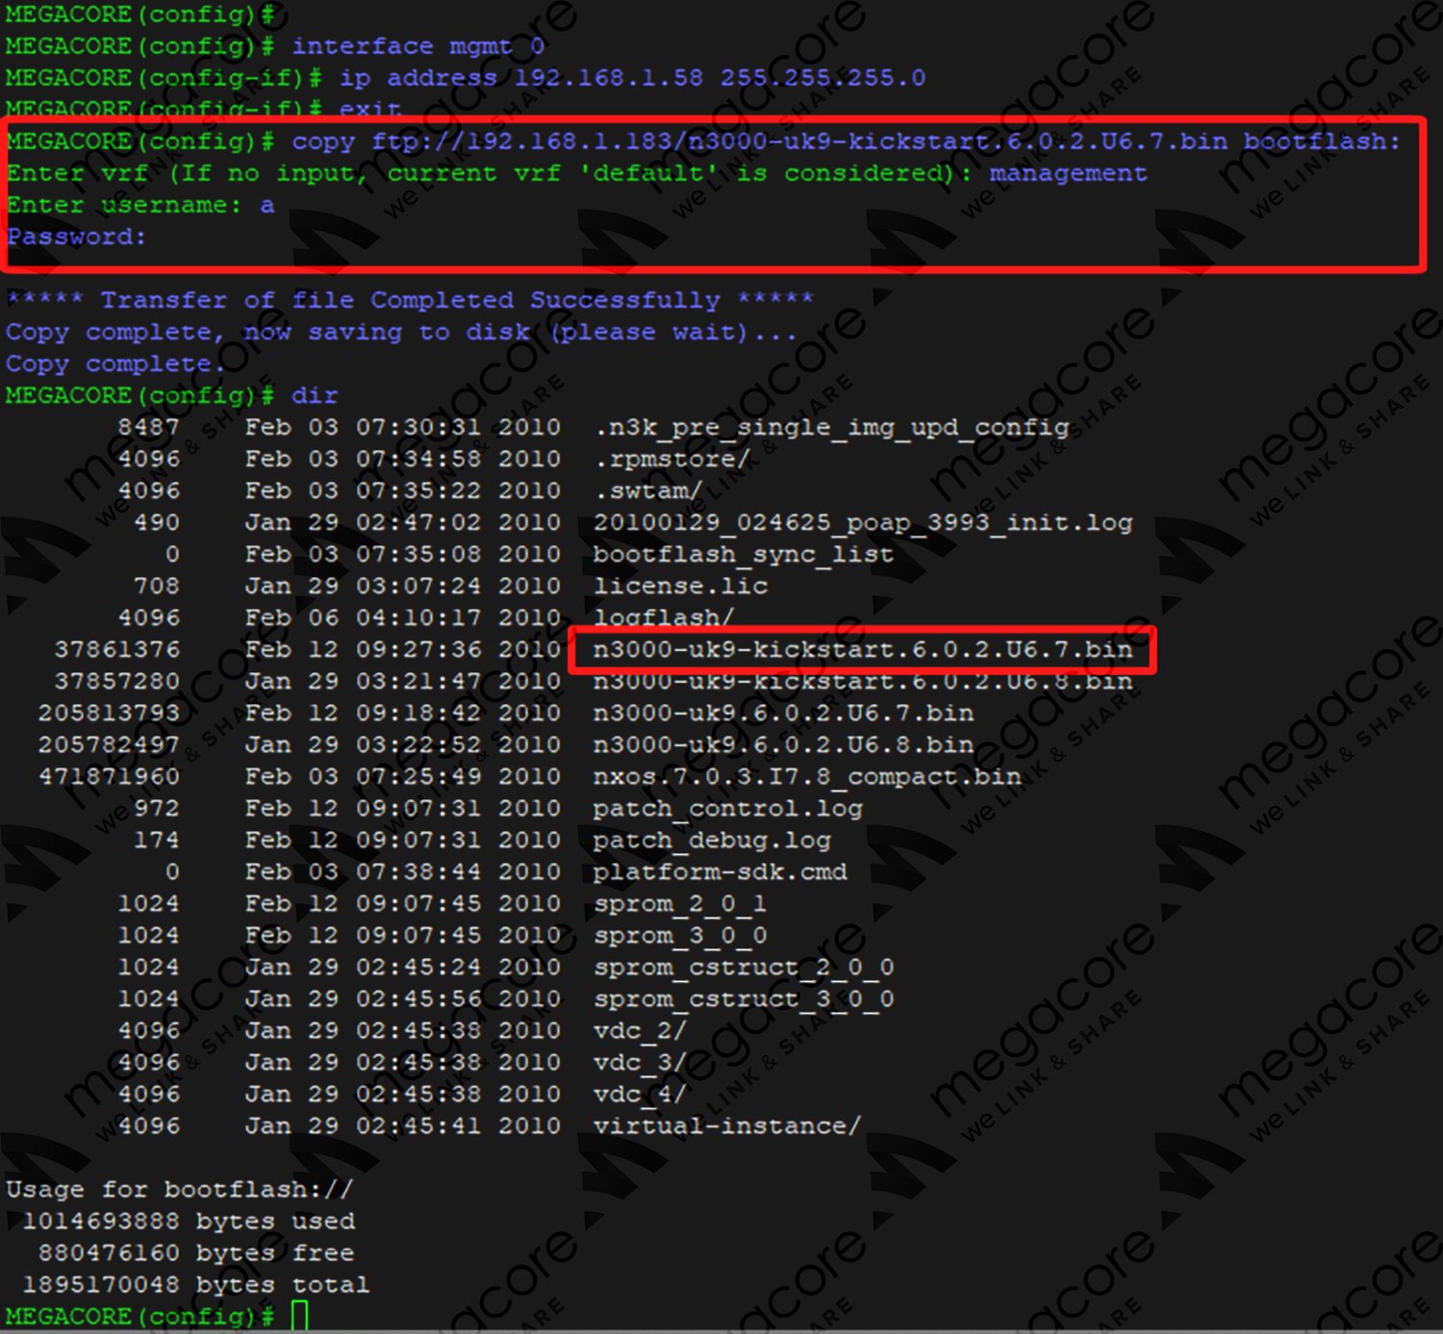Select the nxos.7.0.3.I7.8_compact.bin file name
Viewport: 1443px width, 1334px height.
pyautogui.click(x=807, y=776)
